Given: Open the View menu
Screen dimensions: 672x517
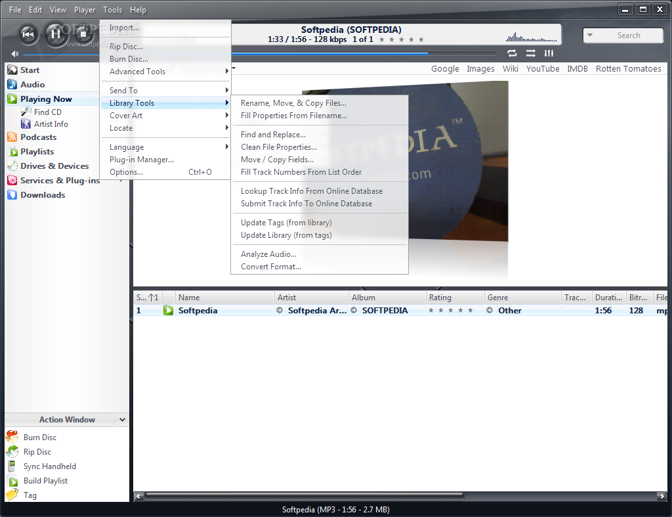Looking at the screenshot, I should pyautogui.click(x=58, y=9).
